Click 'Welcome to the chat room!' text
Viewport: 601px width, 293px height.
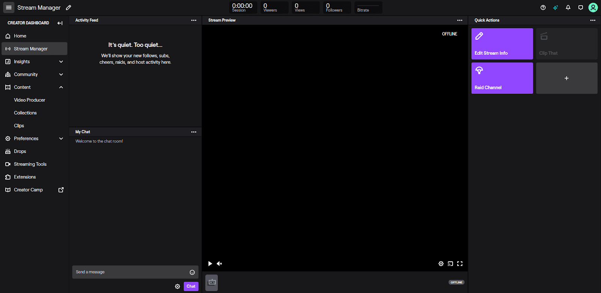point(99,141)
